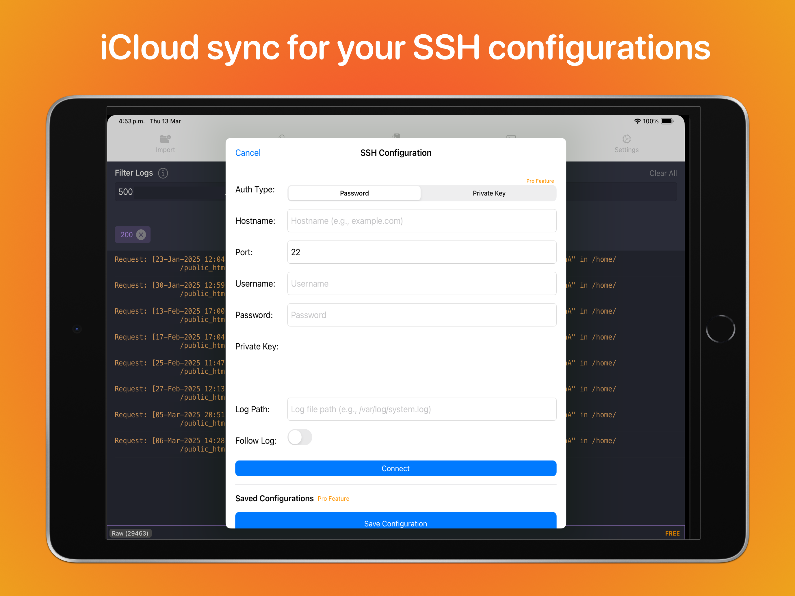Cancel the SSH Configuration dialog

[x=248, y=153]
